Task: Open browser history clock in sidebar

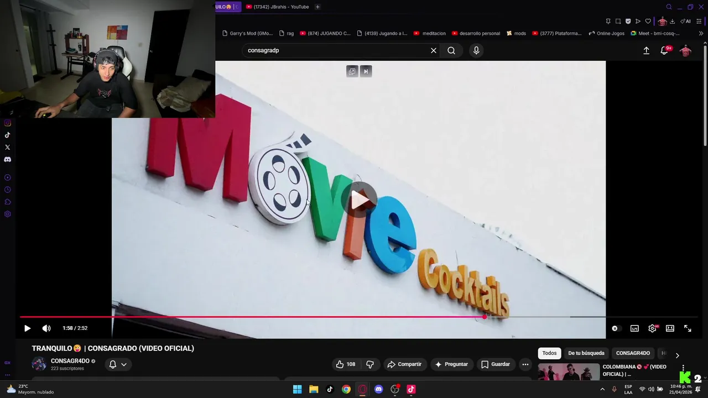Action: pos(7,190)
